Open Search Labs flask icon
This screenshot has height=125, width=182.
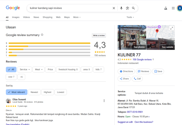click(x=166, y=8)
